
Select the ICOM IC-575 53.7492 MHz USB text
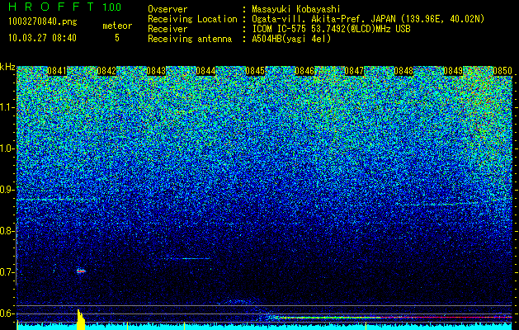pos(331,29)
